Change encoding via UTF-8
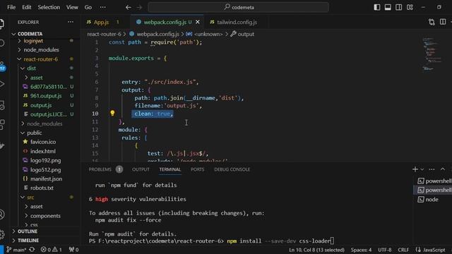The image size is (452, 254). tap(384, 250)
